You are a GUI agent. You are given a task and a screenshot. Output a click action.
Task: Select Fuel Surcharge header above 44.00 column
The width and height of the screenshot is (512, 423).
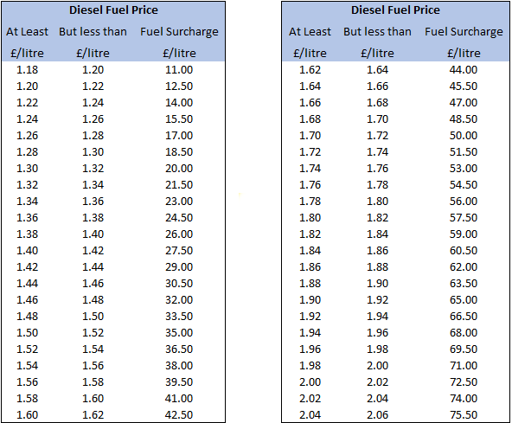click(x=464, y=32)
